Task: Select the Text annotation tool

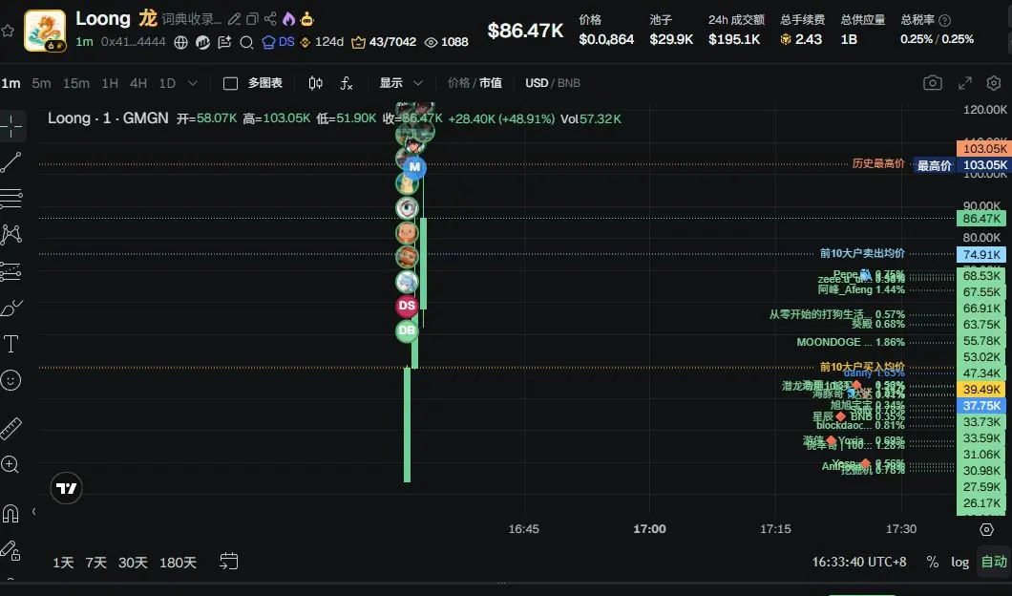Action: 11,344
